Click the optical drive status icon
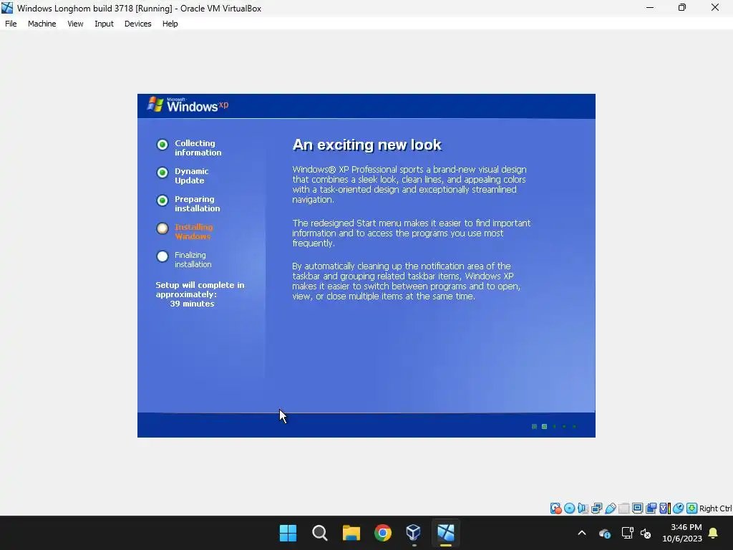Screen dimensions: 733x550 coord(569,508)
